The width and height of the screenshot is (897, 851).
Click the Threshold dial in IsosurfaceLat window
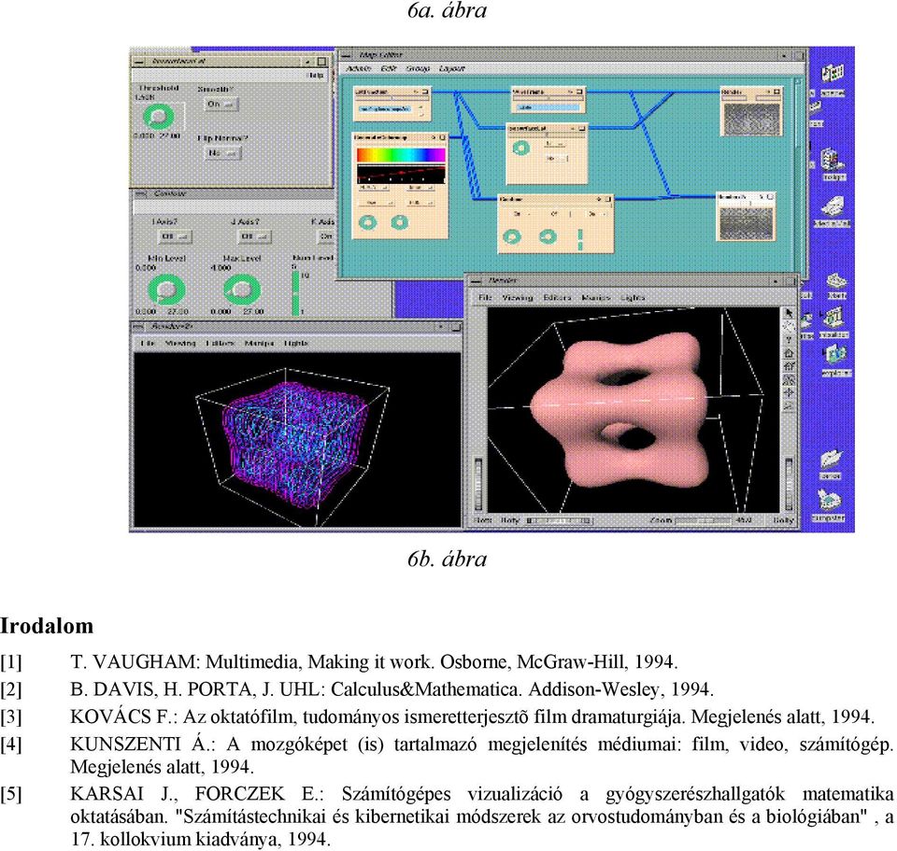click(159, 117)
